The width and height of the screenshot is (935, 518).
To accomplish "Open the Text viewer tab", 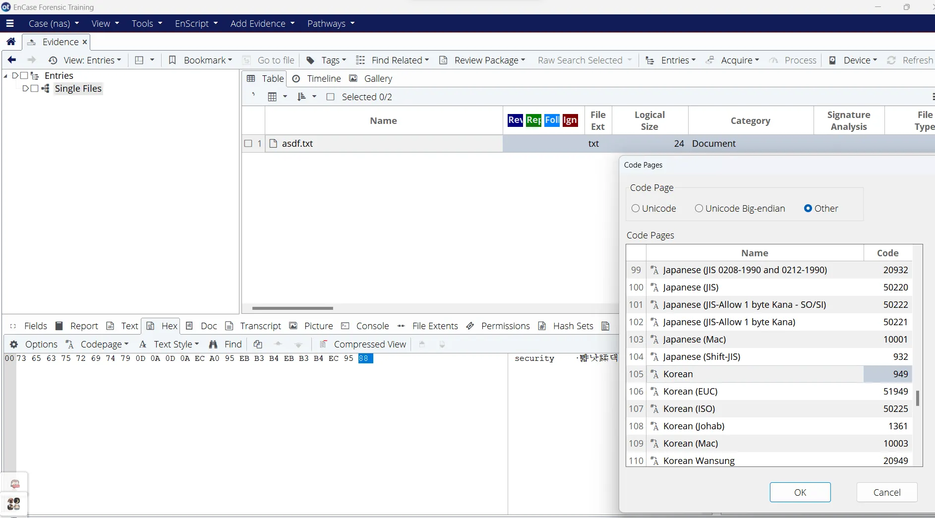I will coord(122,326).
